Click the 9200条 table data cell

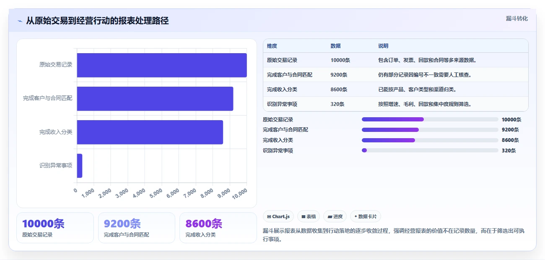click(x=339, y=75)
